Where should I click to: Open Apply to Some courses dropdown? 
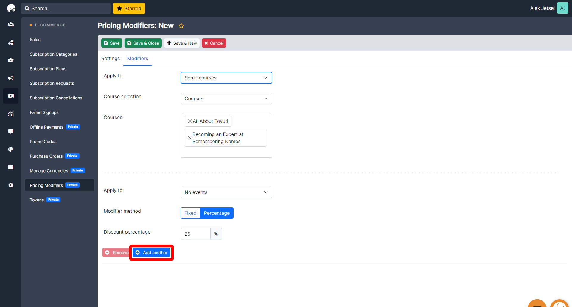tap(226, 78)
